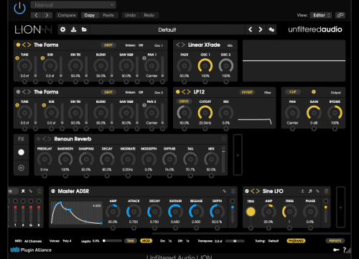Go to the next preset in the host bar
This screenshot has height=259, width=359.
(47, 15)
